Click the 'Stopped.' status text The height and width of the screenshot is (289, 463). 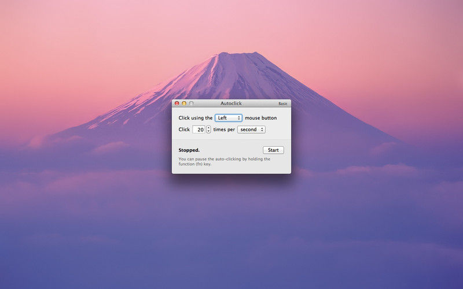[x=189, y=150]
